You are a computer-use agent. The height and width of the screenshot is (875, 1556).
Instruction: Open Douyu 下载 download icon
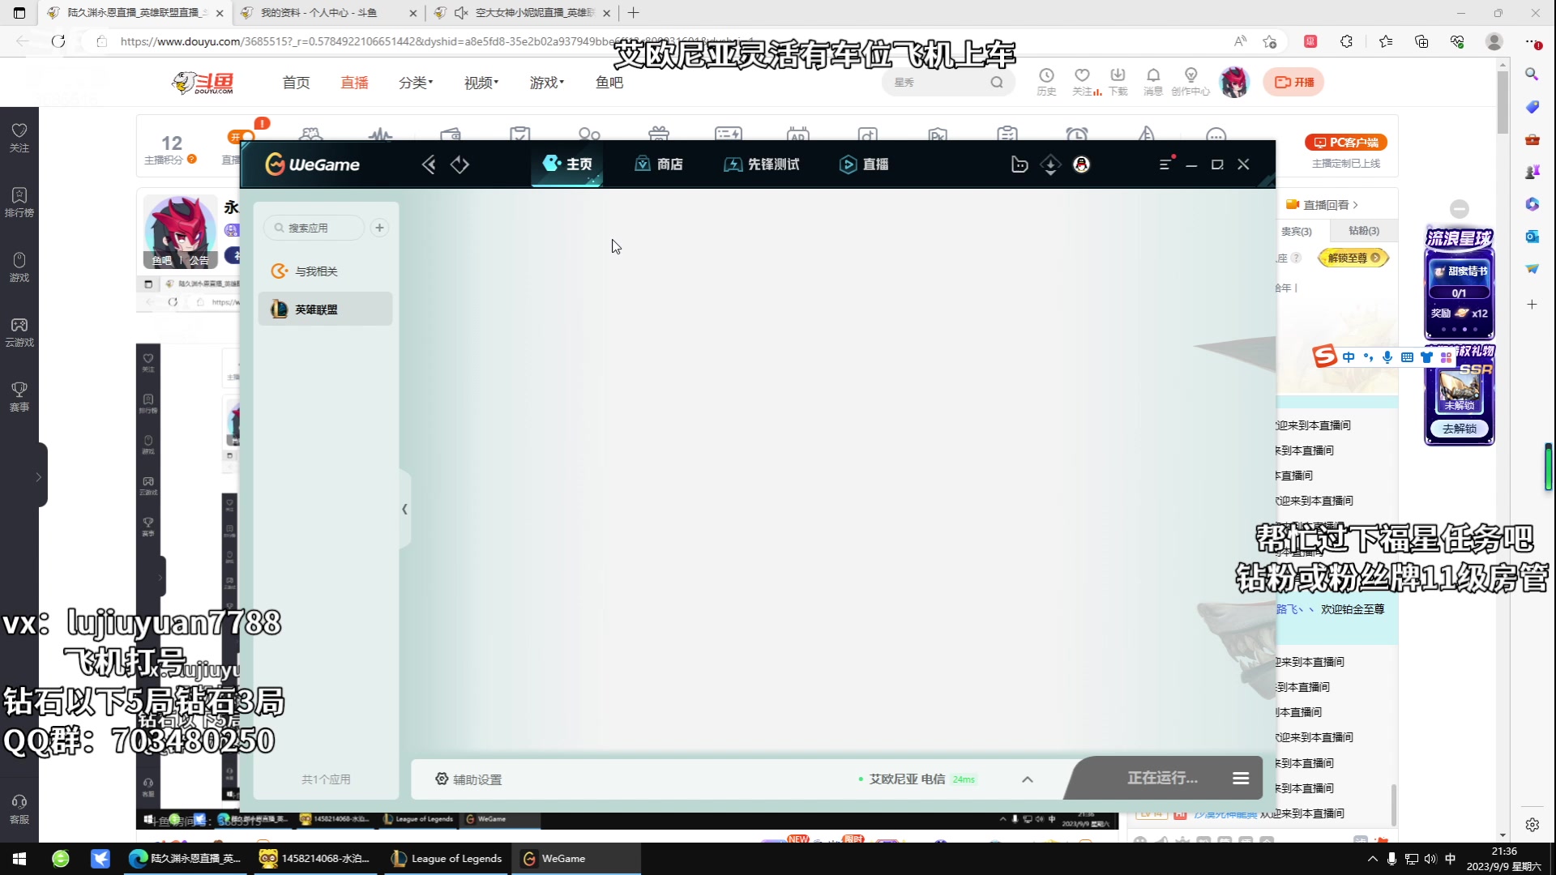point(1118,82)
